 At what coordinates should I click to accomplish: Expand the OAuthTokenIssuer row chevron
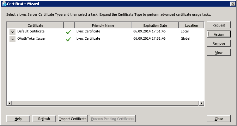pyautogui.click(x=12, y=39)
